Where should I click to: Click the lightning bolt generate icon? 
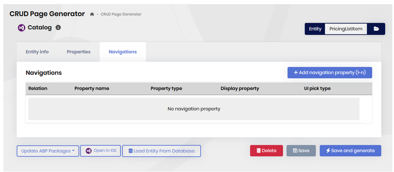[x=328, y=151]
